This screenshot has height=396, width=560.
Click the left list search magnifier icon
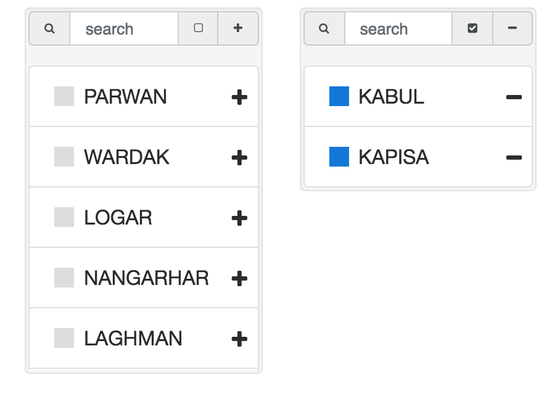click(50, 28)
